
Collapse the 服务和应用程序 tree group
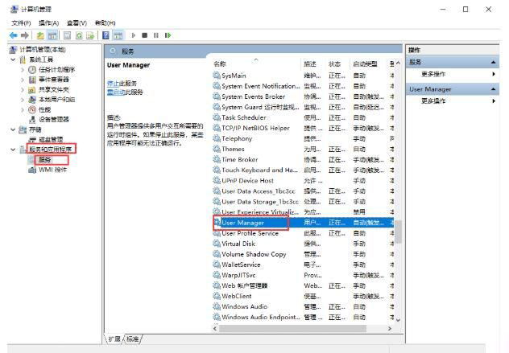point(13,150)
